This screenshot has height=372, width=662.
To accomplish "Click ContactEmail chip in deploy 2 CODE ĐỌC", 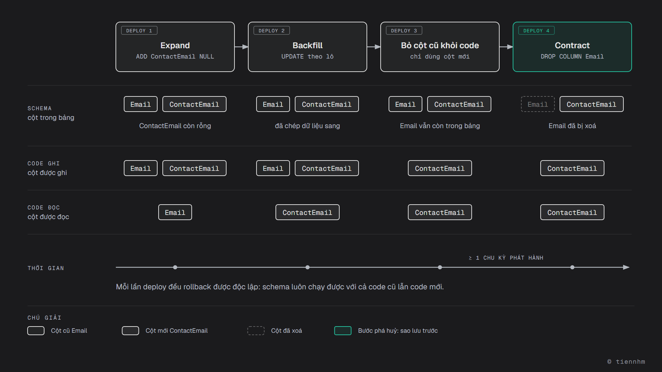I will click(x=308, y=212).
